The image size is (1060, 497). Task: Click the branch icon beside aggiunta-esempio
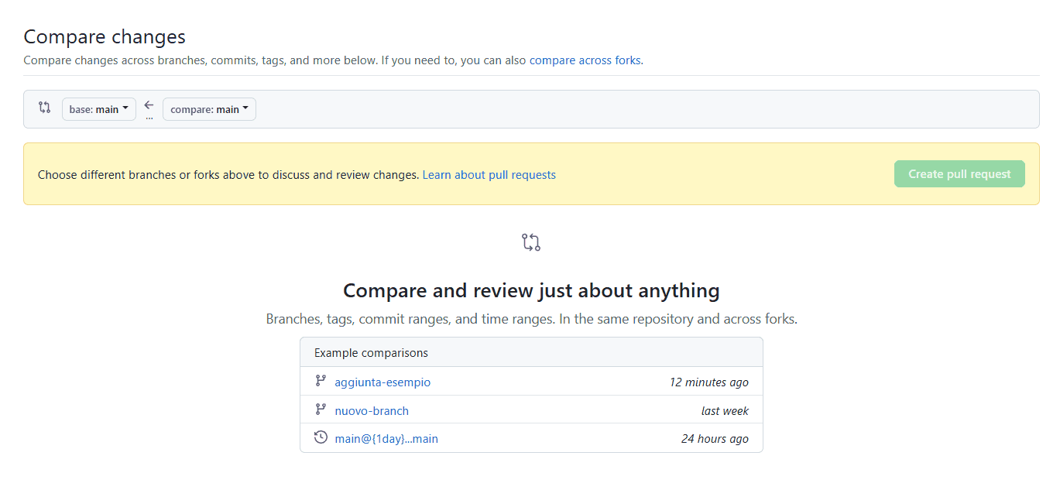pos(321,381)
